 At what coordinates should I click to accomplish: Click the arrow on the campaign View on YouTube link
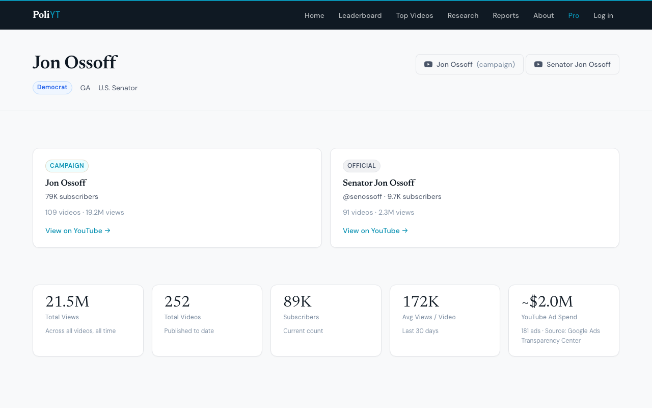click(107, 231)
